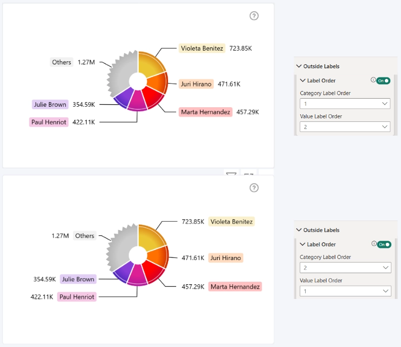Select gray Others slice in top chart
Screen dimensions: 401x347
[x=122, y=73]
